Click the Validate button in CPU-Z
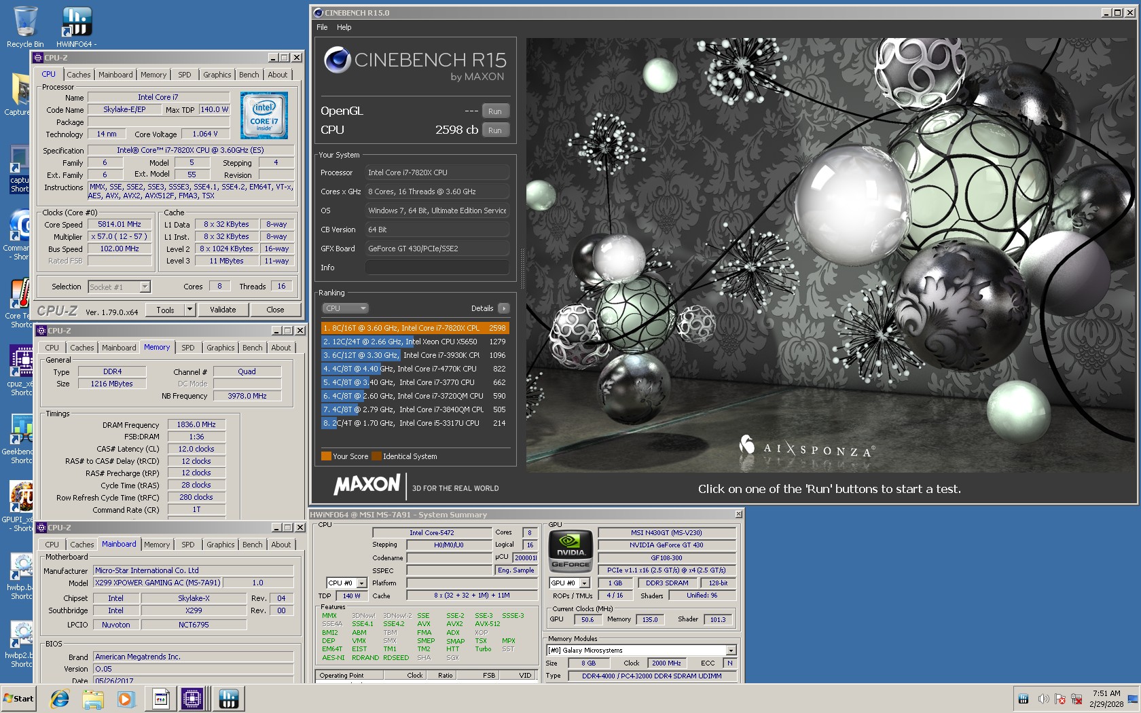Image resolution: width=1141 pixels, height=713 pixels. coord(223,310)
